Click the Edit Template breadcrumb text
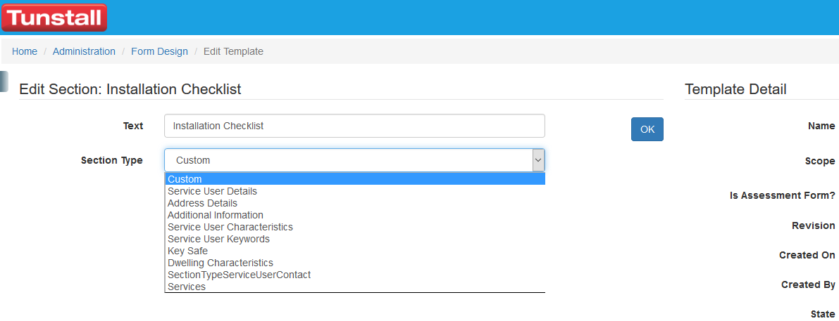The image size is (839, 321). pyautogui.click(x=233, y=51)
